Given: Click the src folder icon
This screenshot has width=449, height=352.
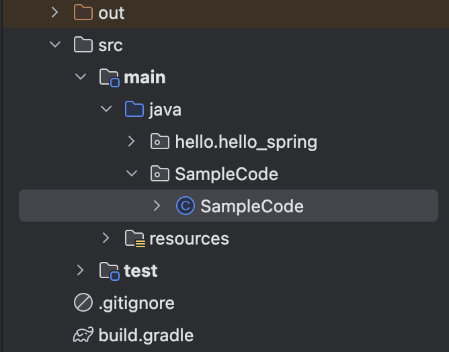Looking at the screenshot, I should (x=83, y=45).
